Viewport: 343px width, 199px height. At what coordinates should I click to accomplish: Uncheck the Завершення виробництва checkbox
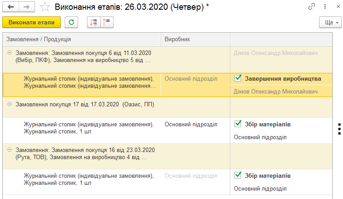[x=237, y=78]
